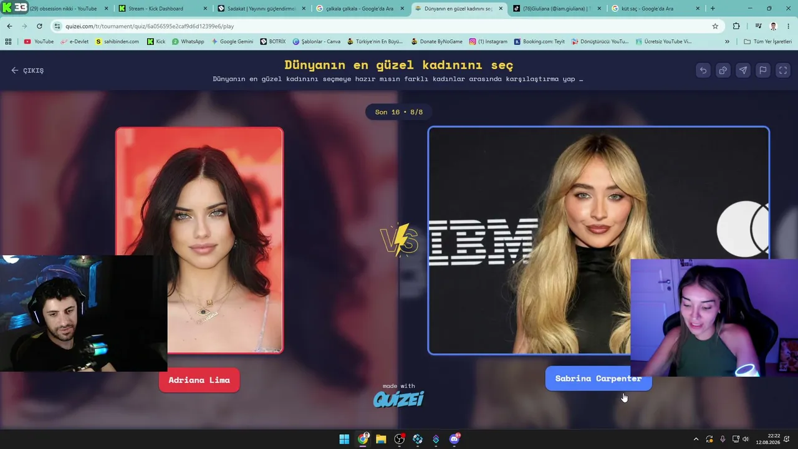Close the Stream - Kick Dashboard tab
This screenshot has width=798, height=449.
coord(204,9)
